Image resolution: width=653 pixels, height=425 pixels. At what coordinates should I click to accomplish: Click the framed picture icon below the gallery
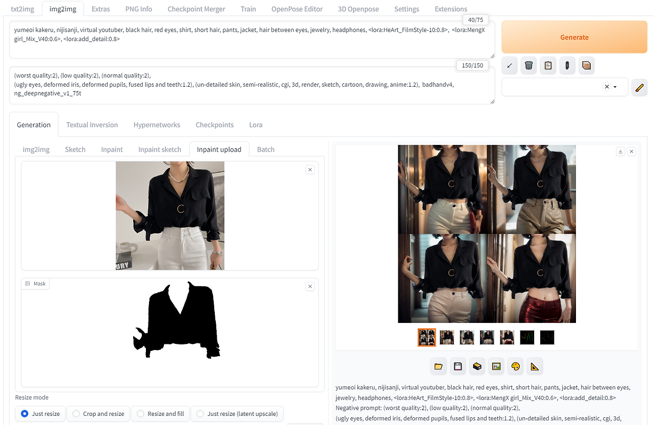point(496,366)
